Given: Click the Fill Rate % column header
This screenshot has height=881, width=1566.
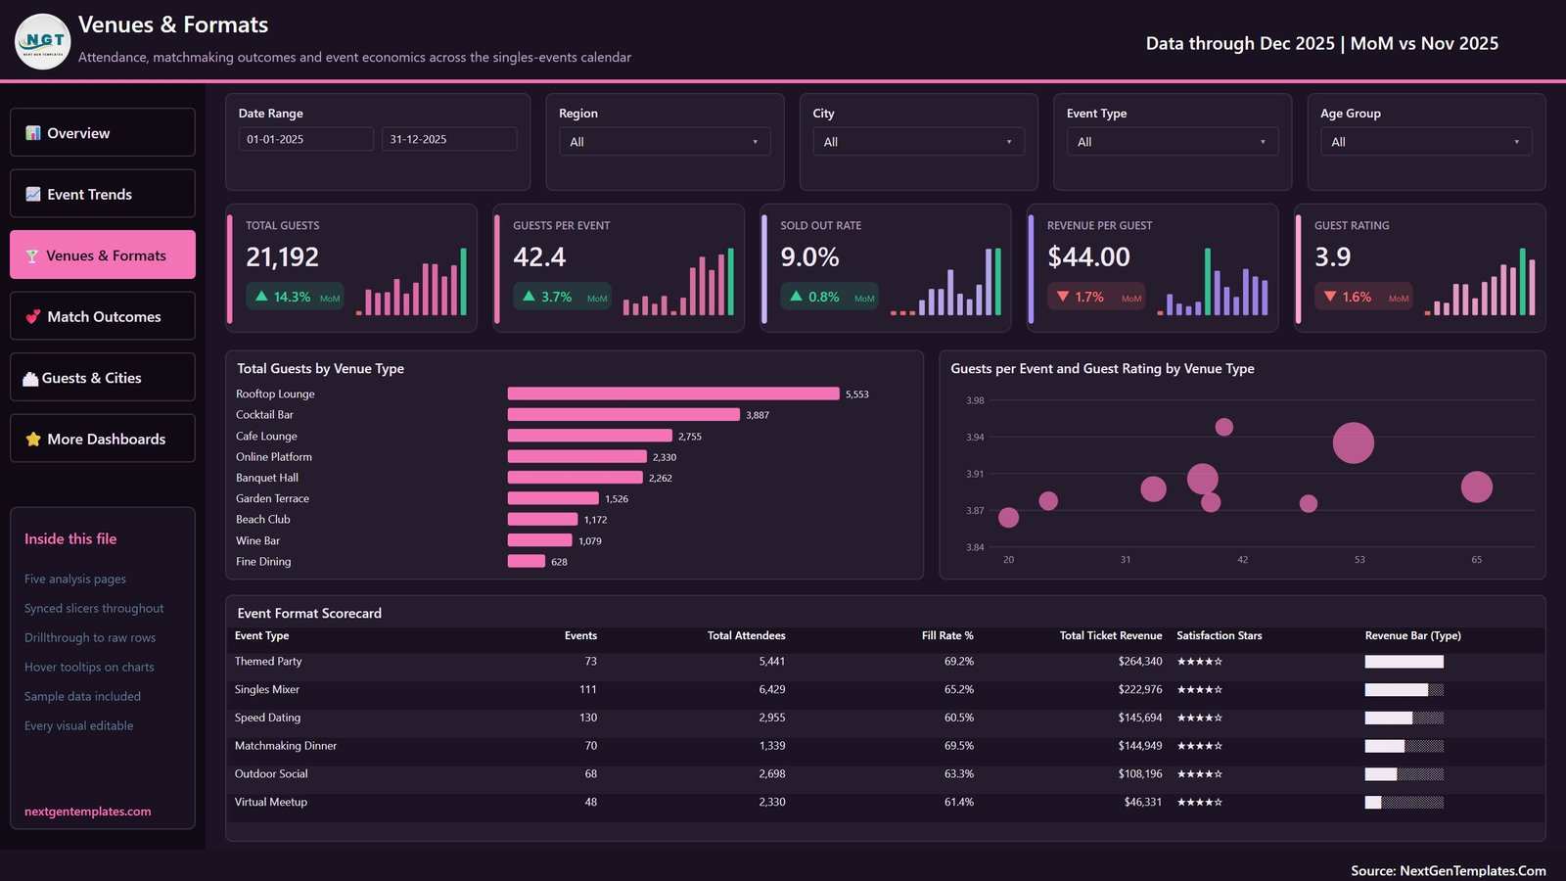Looking at the screenshot, I should [x=947, y=635].
